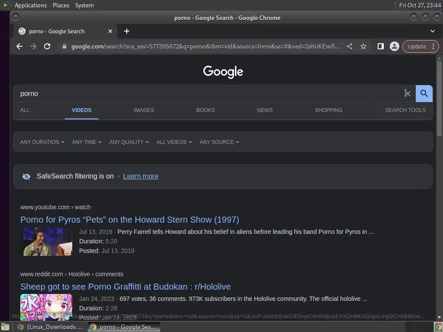This screenshot has width=443, height=332.
Task: Open the NEWS results tab
Action: 265,110
